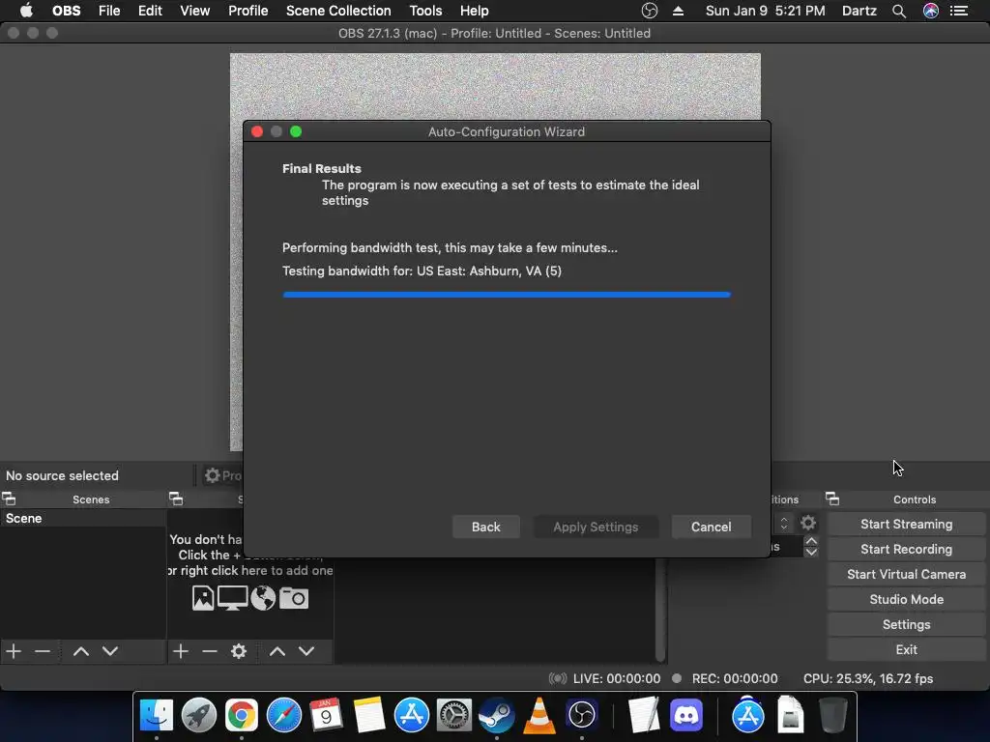Screen dimensions: 990x742
Task: Open Finder from the Dock
Action: pyautogui.click(x=157, y=715)
